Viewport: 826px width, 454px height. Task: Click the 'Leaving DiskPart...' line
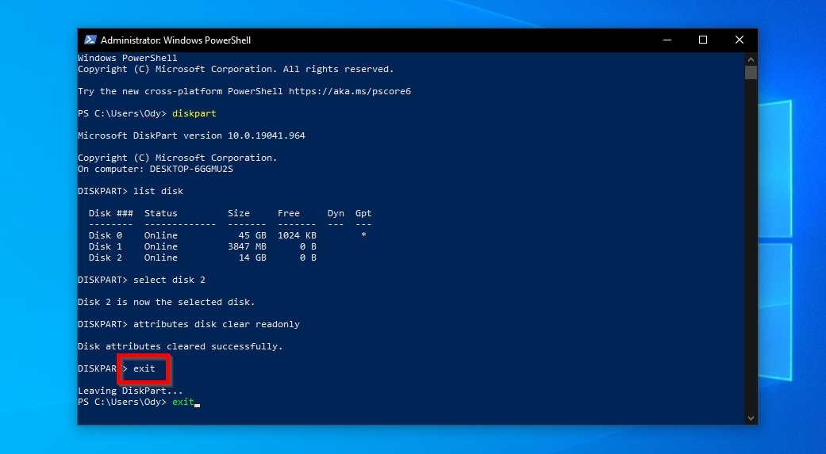(130, 391)
